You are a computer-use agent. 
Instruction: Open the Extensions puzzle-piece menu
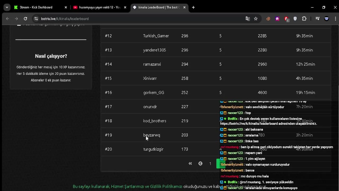(304, 19)
